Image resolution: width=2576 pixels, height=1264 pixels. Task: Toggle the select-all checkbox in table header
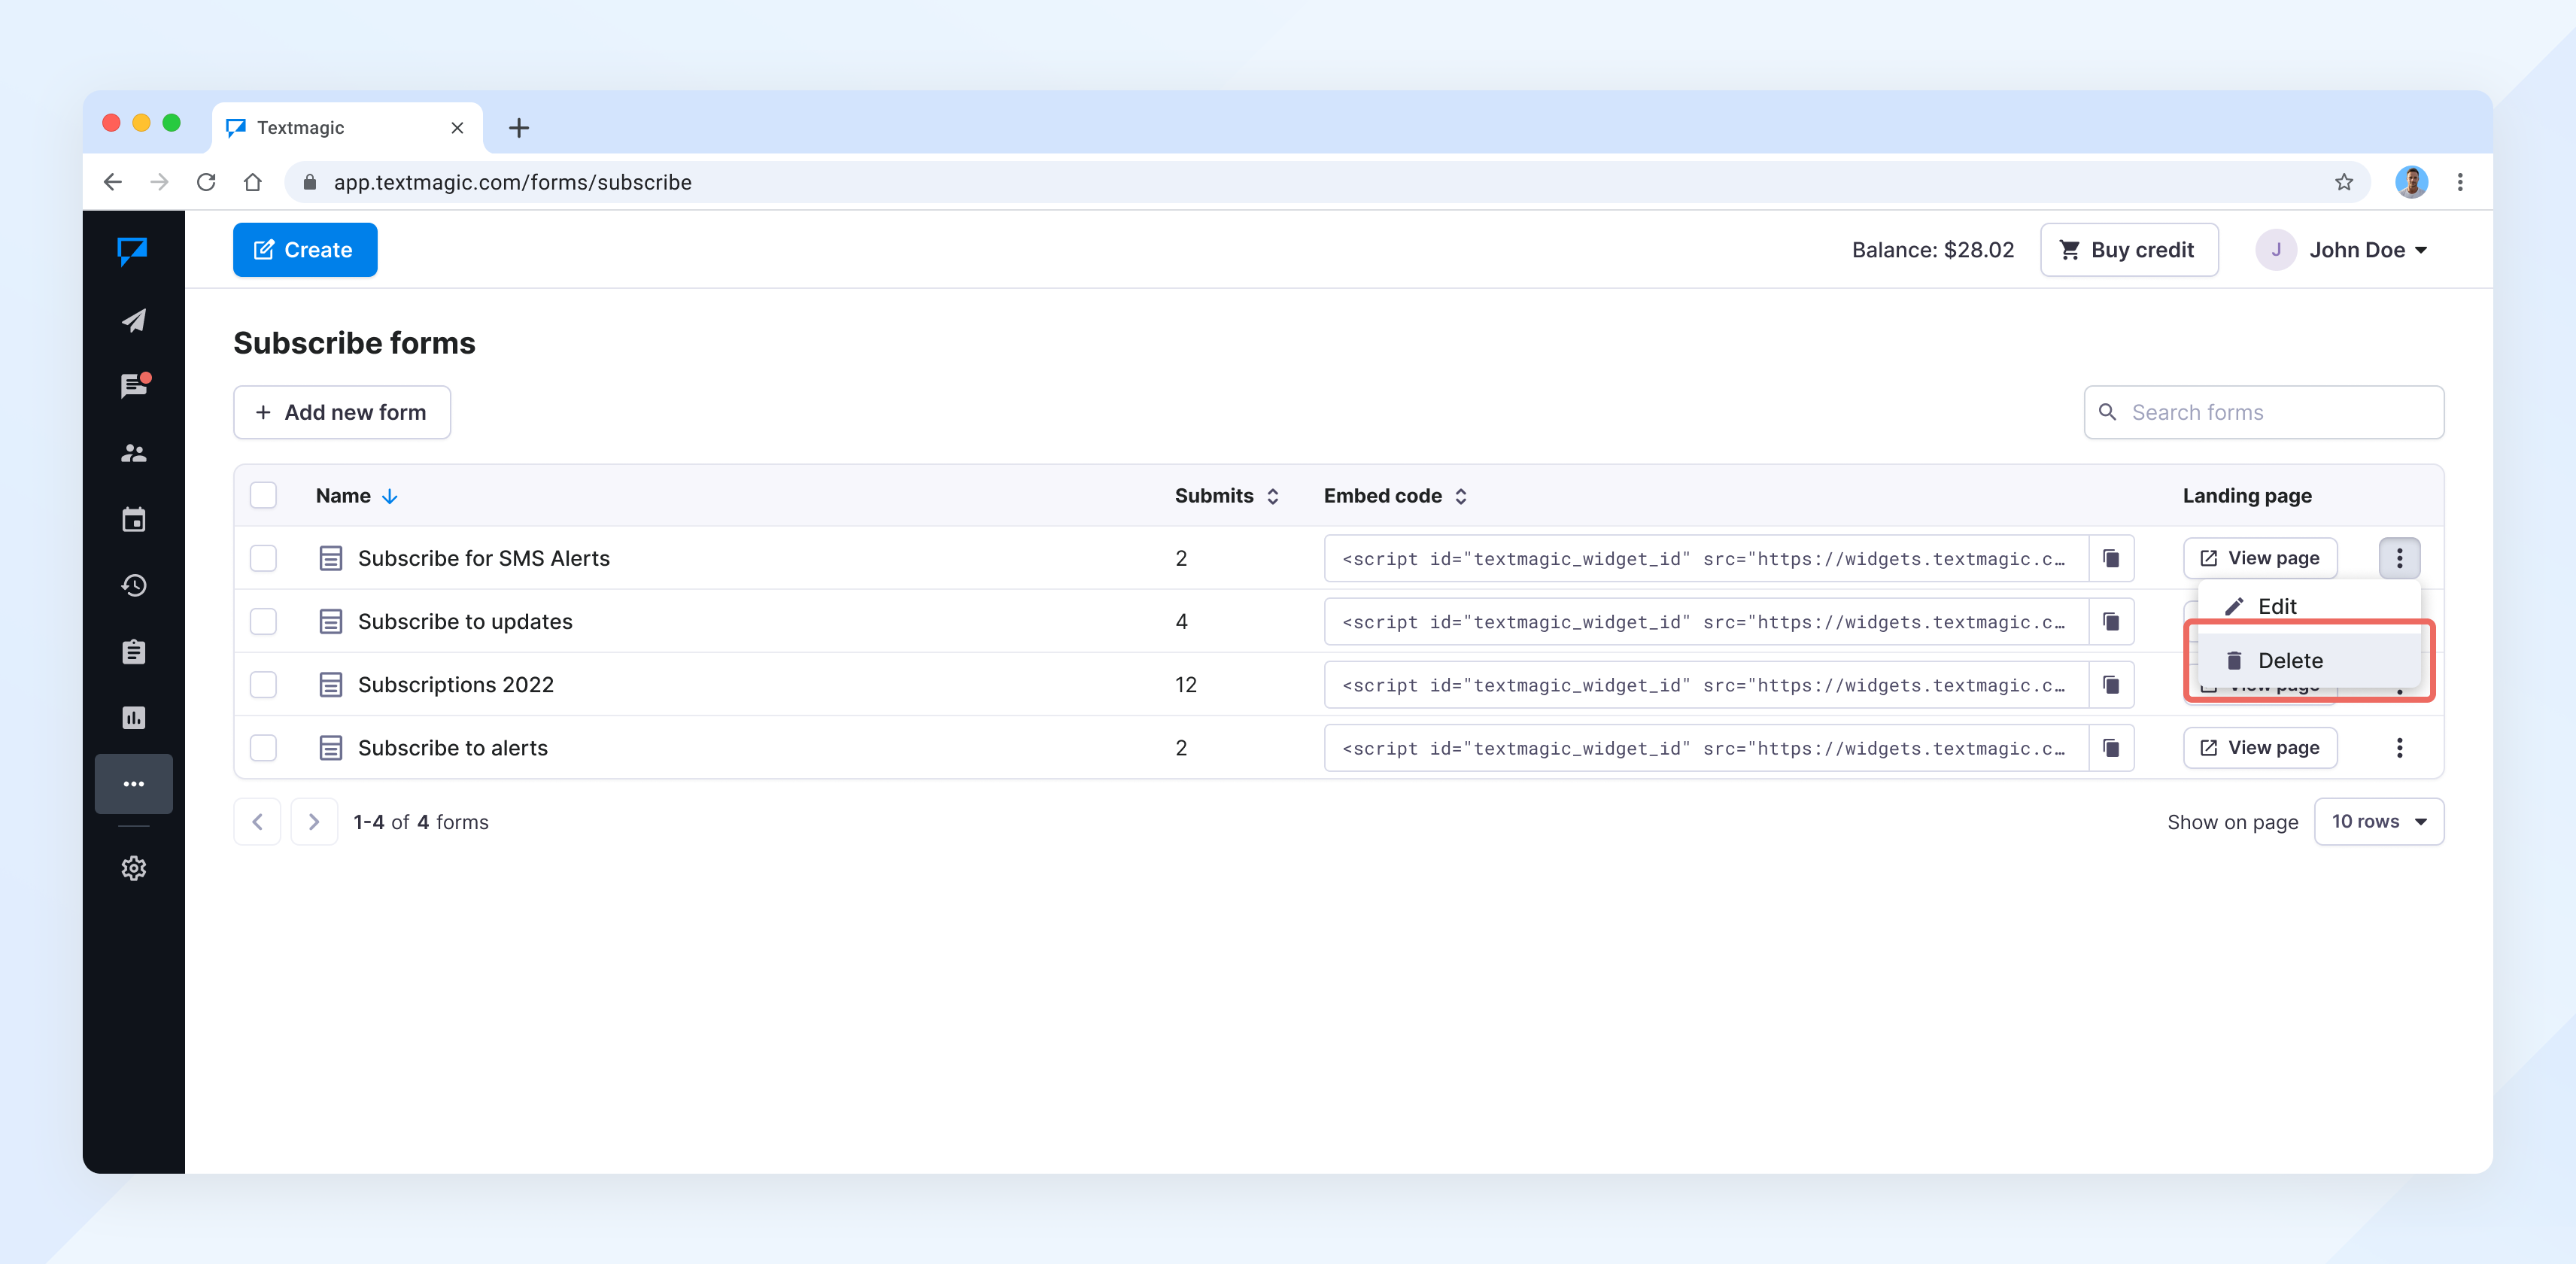[x=263, y=495]
